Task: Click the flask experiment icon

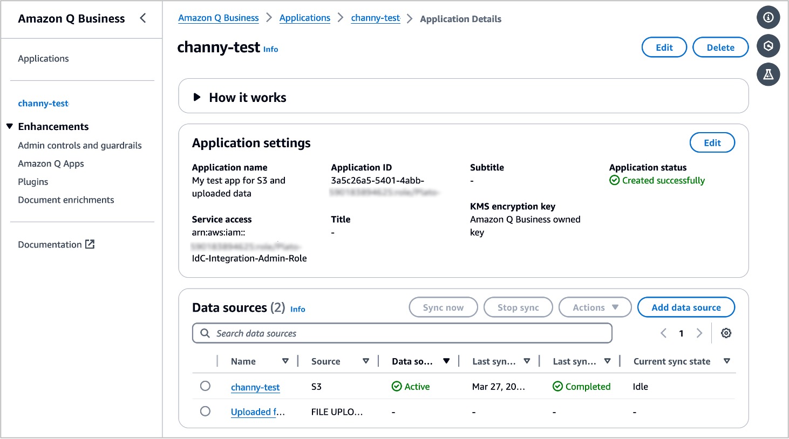Action: tap(768, 74)
